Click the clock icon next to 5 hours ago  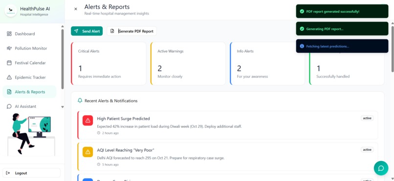[99, 165]
